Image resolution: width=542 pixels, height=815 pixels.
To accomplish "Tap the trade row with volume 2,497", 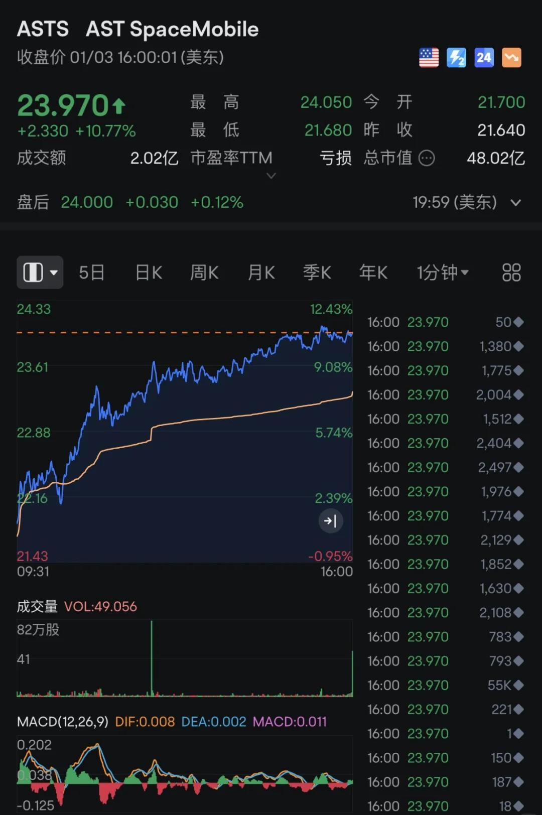I will [x=446, y=467].
